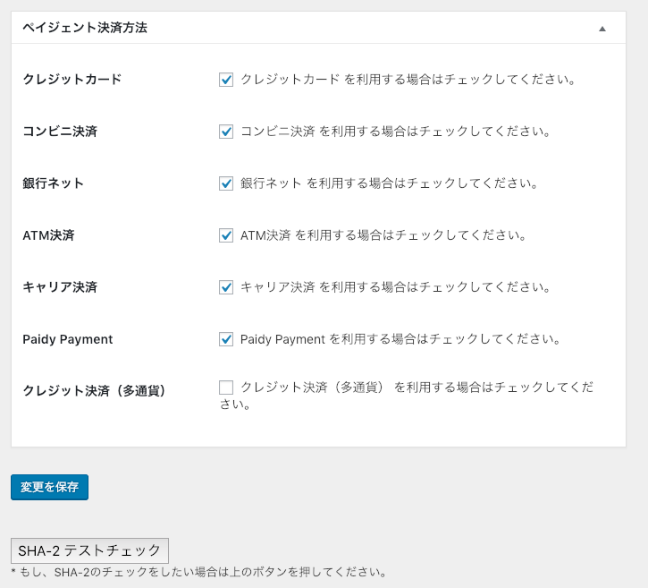
Task: Click the ATM決済 row label
Action: pos(48,235)
